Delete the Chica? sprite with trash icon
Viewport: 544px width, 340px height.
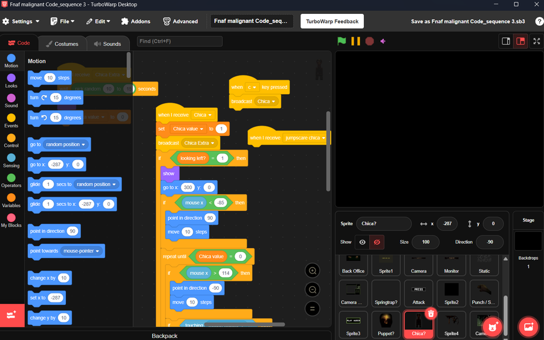431,313
